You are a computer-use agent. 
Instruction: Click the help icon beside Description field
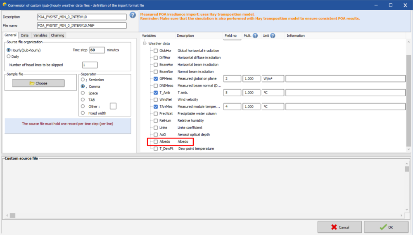click(x=133, y=15)
